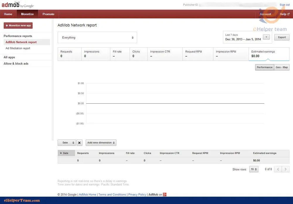Switch to Geo - Map view
The image size is (293, 204).
click(282, 67)
